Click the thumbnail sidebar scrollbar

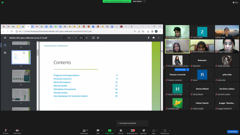pyautogui.click(x=37, y=53)
